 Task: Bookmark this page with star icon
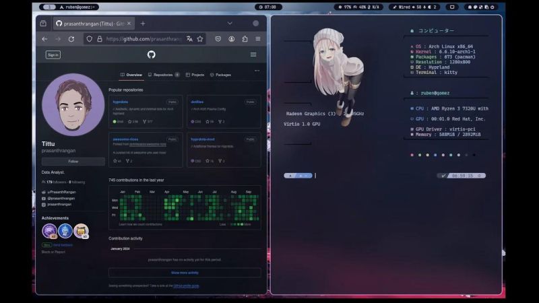(200, 39)
